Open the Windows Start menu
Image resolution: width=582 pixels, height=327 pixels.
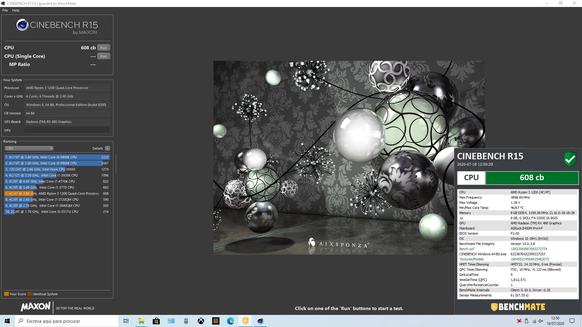tap(7, 321)
